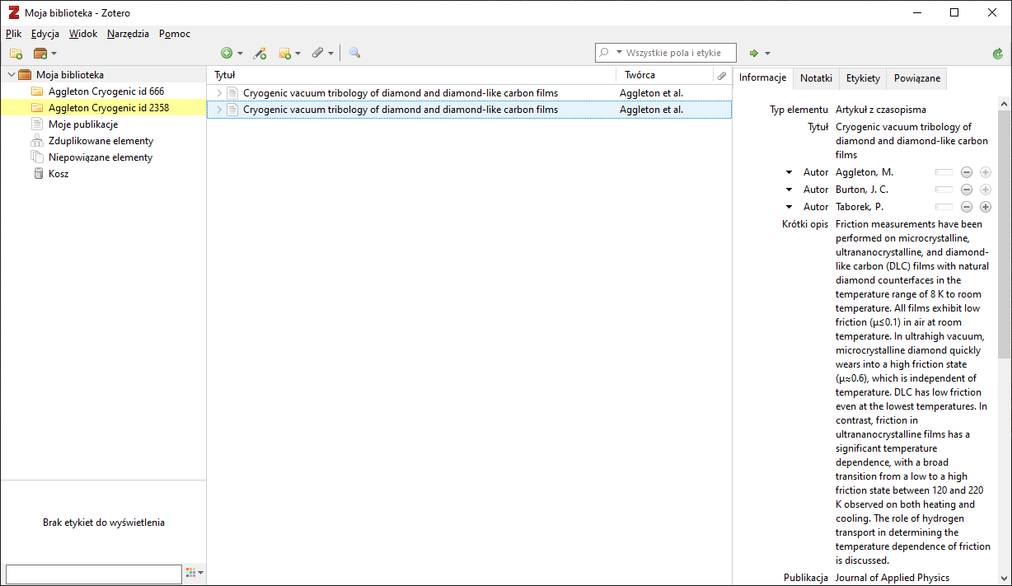The height and width of the screenshot is (586, 1012).
Task: Open Kosz trash
Action: coord(59,174)
